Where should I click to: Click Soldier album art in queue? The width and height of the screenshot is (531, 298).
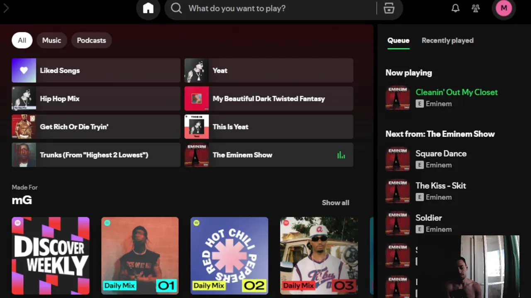point(398,223)
